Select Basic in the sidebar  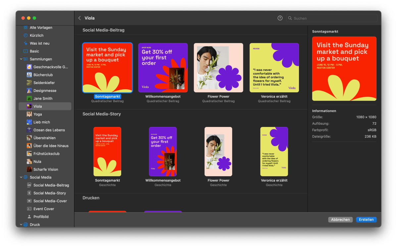[34, 51]
